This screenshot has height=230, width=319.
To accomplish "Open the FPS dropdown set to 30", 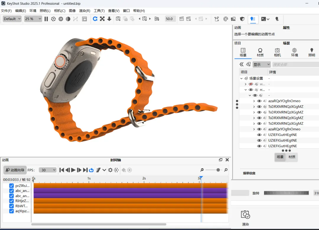I will click(x=48, y=170).
